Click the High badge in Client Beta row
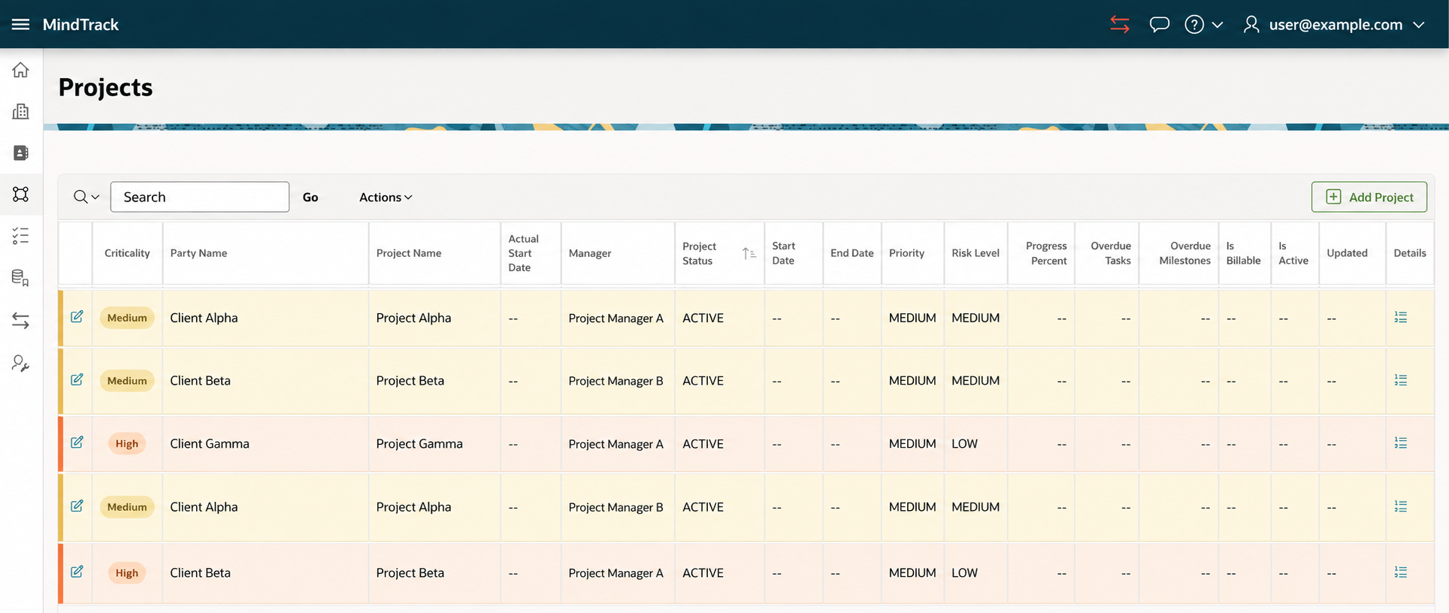The image size is (1449, 613). 126,572
